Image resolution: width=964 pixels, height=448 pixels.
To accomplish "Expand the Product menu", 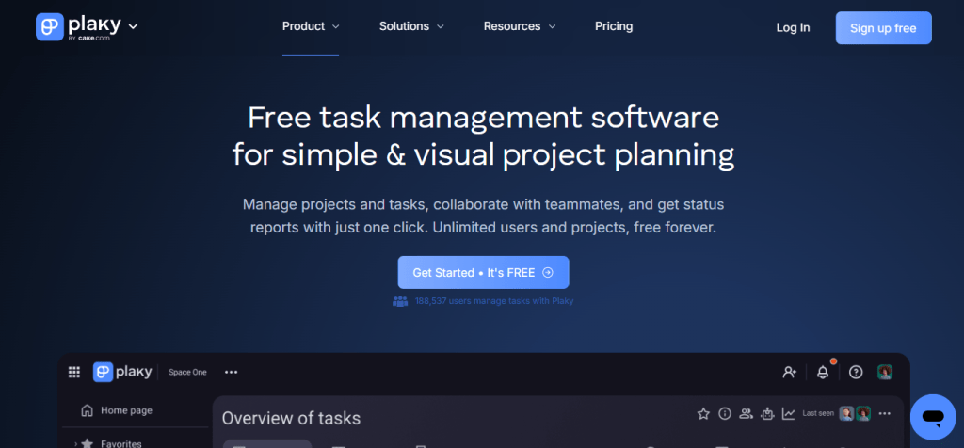I will [311, 26].
